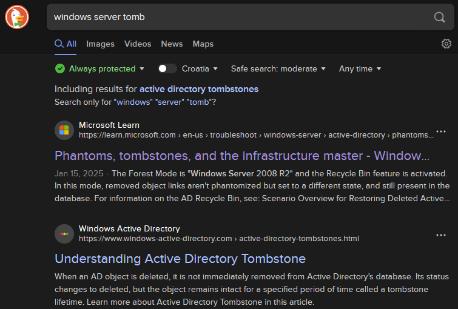Open more options for Windows Active Directory result
The height and width of the screenshot is (309, 458).
click(x=441, y=235)
